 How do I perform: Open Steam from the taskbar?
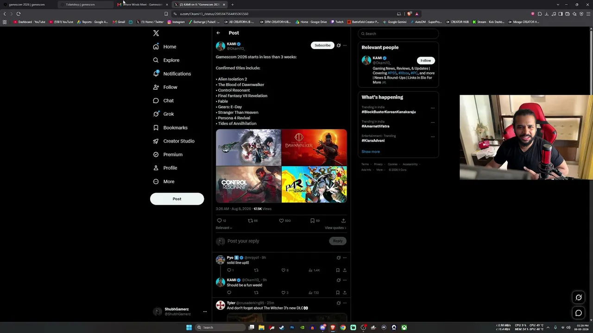[x=282, y=327]
